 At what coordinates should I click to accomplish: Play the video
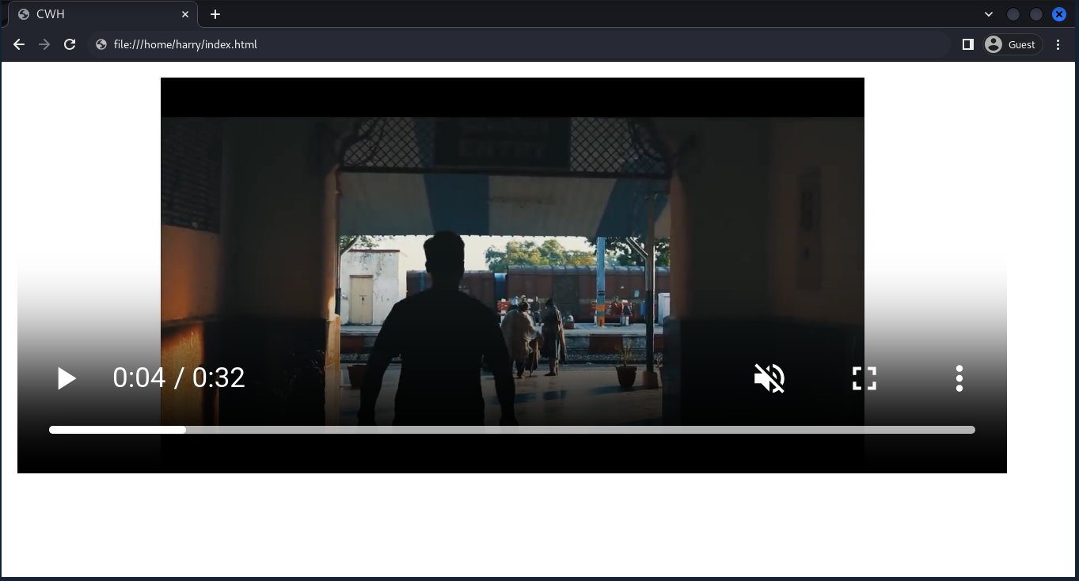click(66, 378)
